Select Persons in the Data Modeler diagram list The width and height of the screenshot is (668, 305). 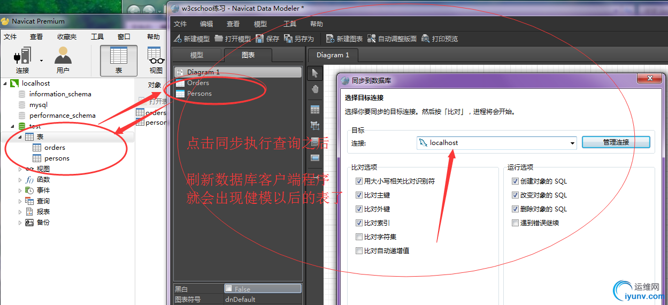click(199, 94)
